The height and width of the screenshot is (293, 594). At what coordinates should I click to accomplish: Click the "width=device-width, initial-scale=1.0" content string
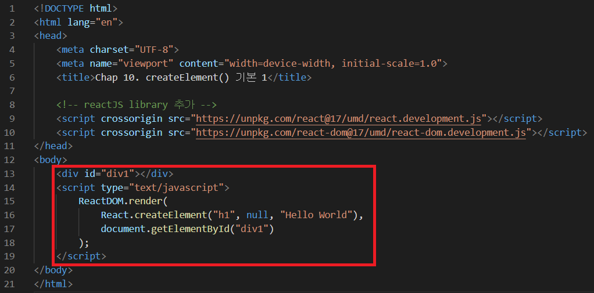click(x=332, y=63)
